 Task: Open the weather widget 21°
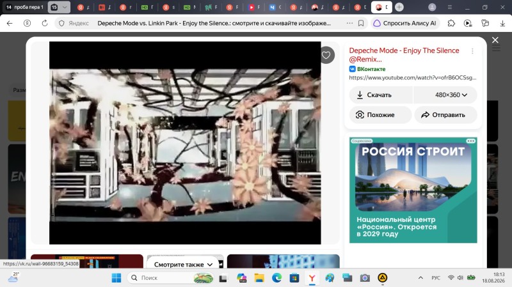[x=13, y=277]
